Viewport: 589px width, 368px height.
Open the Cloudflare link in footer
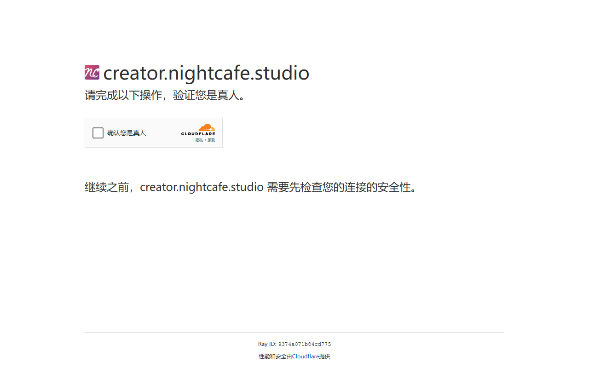pyautogui.click(x=306, y=356)
